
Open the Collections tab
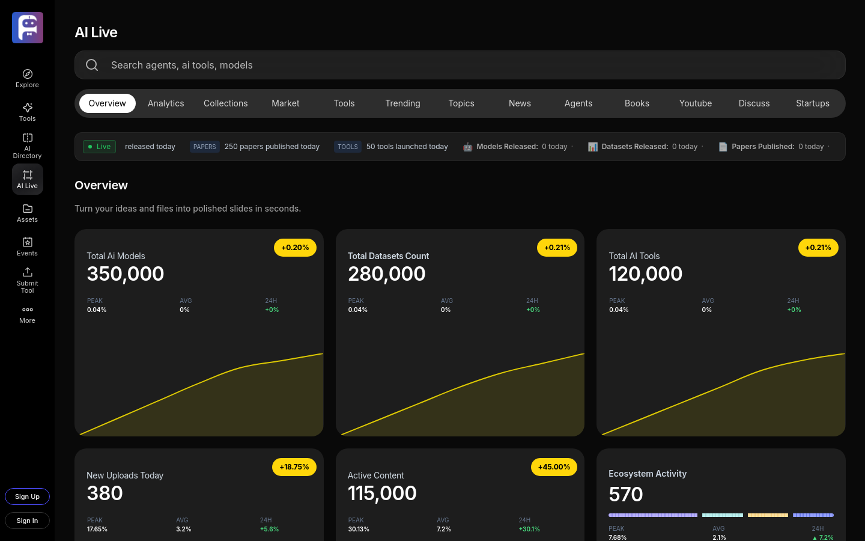tap(226, 103)
